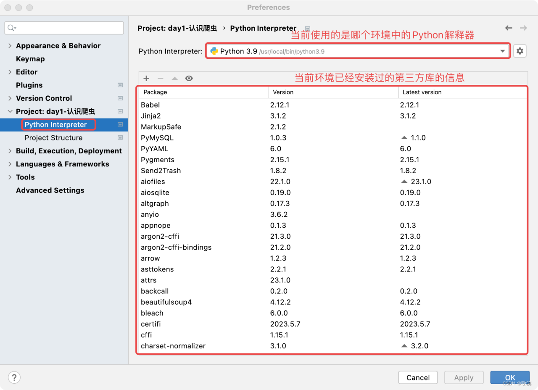Viewport: 538px width, 390px height.
Task: Select the altgraph package row
Action: pyautogui.click(x=333, y=203)
